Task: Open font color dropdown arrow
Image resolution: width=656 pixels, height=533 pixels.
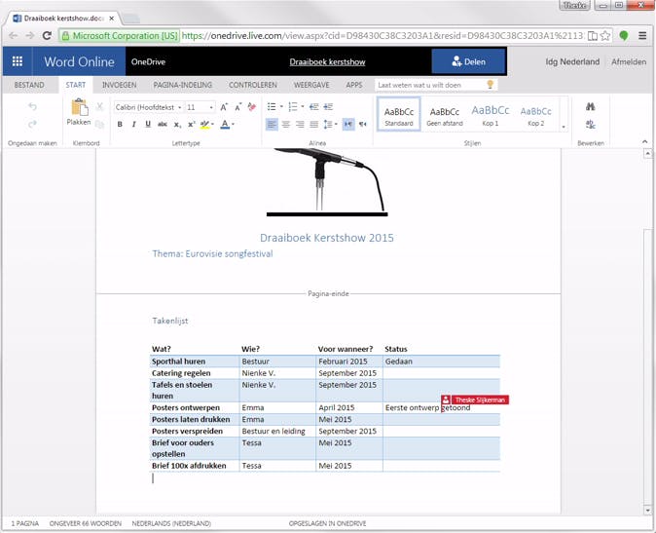Action: click(233, 124)
